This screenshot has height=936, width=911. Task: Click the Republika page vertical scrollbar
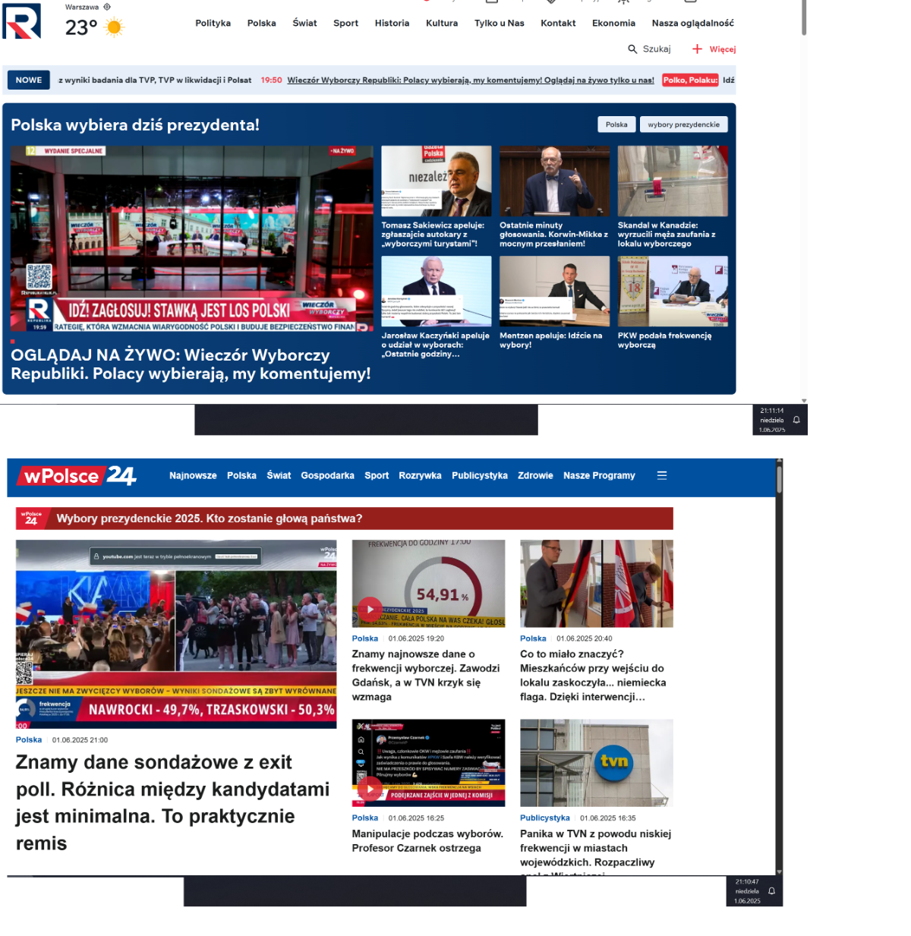pyautogui.click(x=804, y=19)
